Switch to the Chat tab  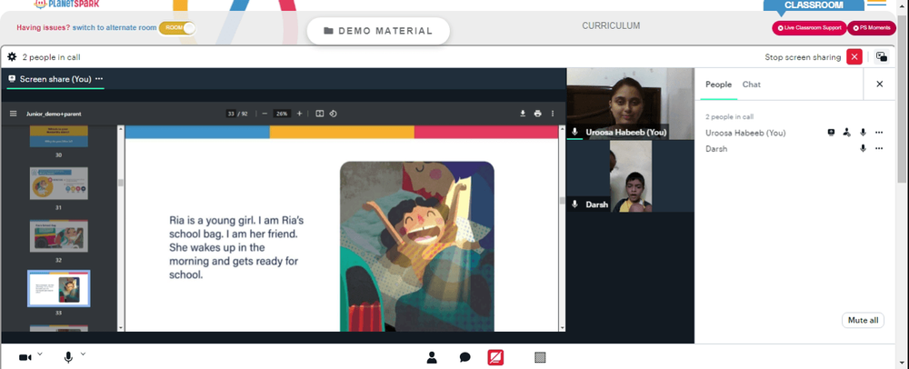coord(752,85)
